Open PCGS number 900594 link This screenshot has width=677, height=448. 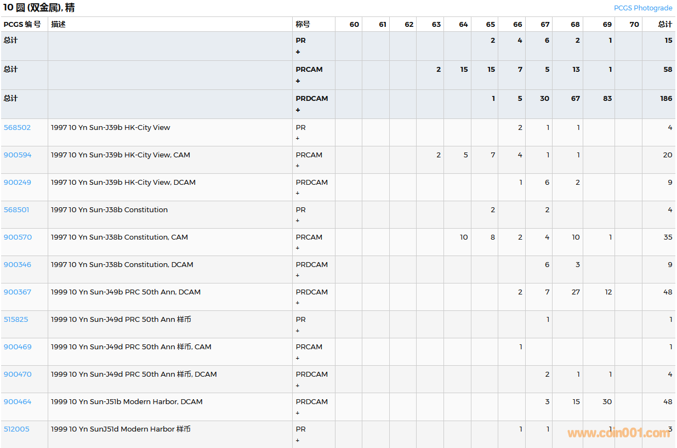(x=18, y=155)
